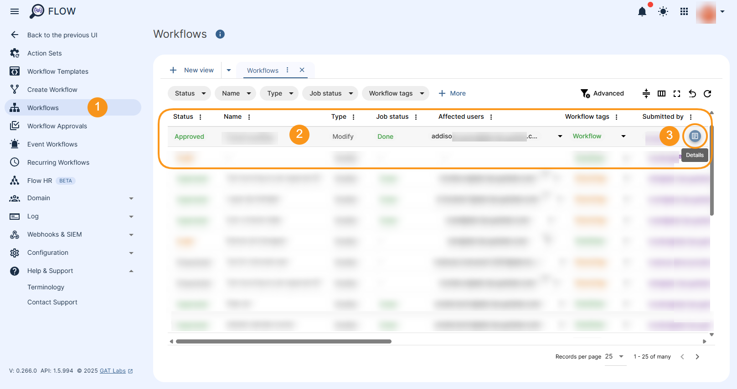The image size is (737, 389).
Task: Click the Approved status cell
Action: [x=189, y=136]
